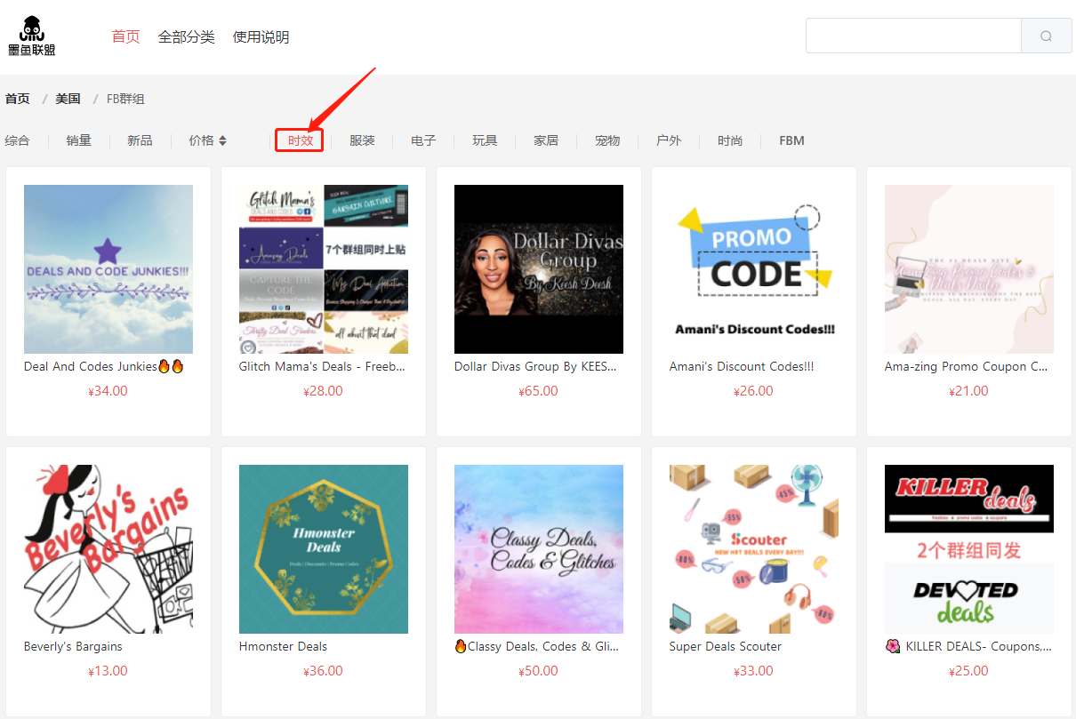Screen dimensions: 1076x719
Task: Click the Beverly's Bargains title text
Action: (73, 646)
